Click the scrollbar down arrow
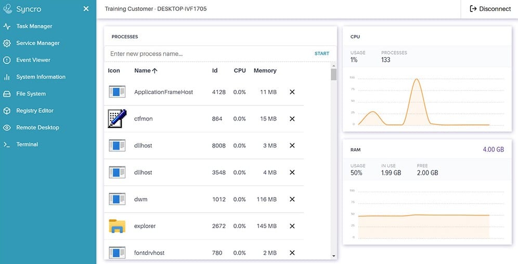This screenshot has width=518, height=264. pyautogui.click(x=334, y=256)
